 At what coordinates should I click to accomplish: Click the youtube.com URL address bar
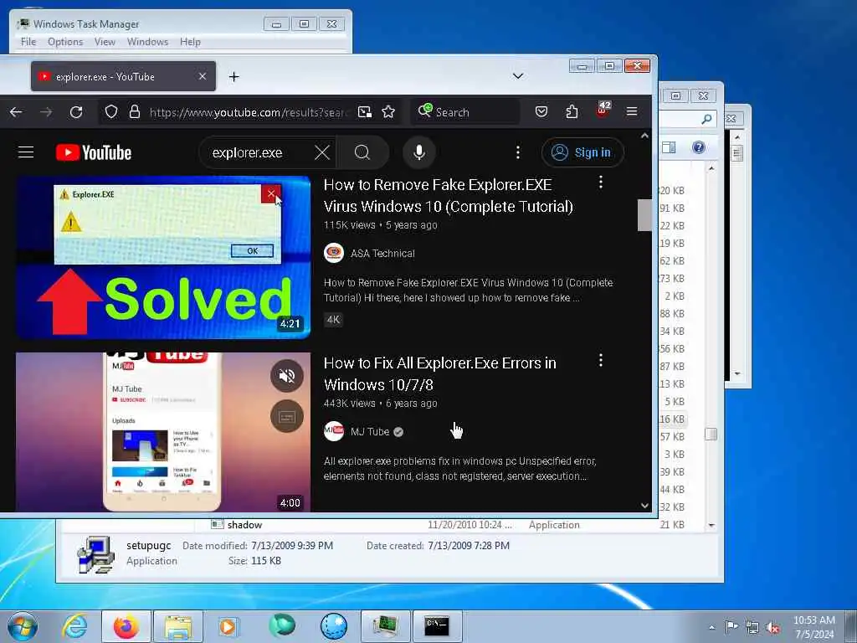pos(247,112)
